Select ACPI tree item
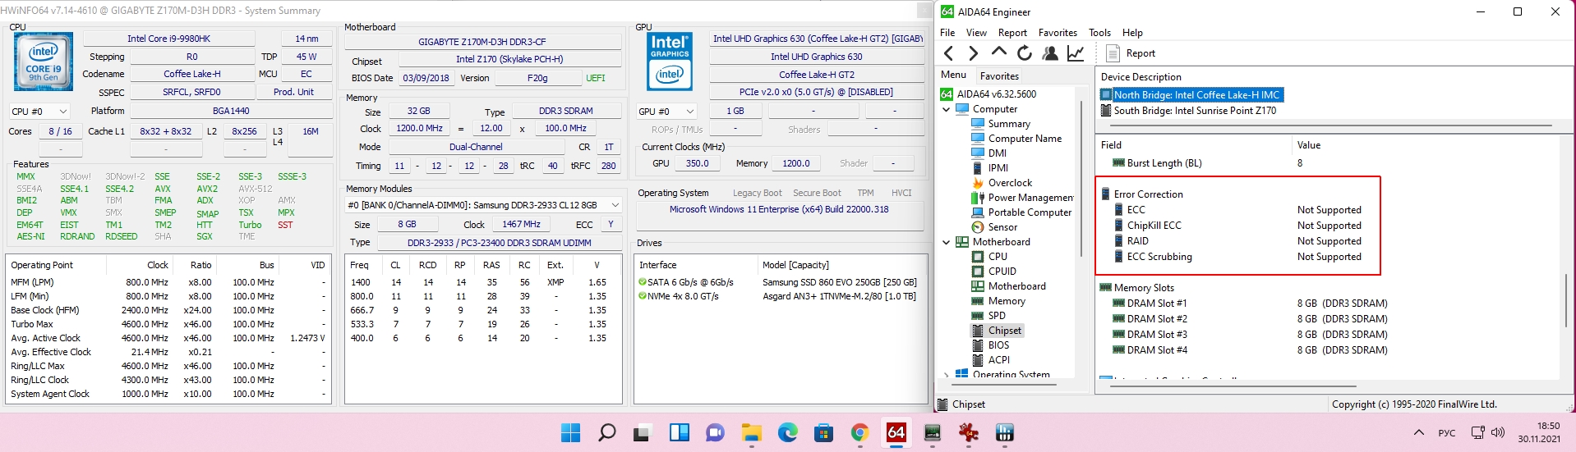The width and height of the screenshot is (1576, 452). pos(991,360)
